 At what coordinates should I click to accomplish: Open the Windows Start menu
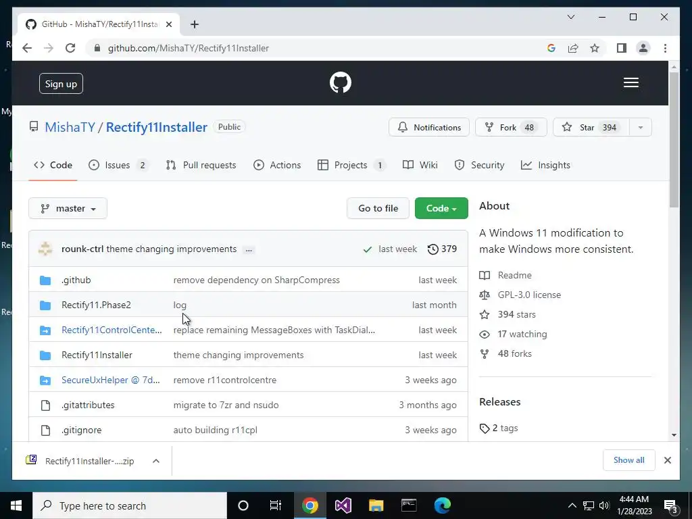(16, 505)
